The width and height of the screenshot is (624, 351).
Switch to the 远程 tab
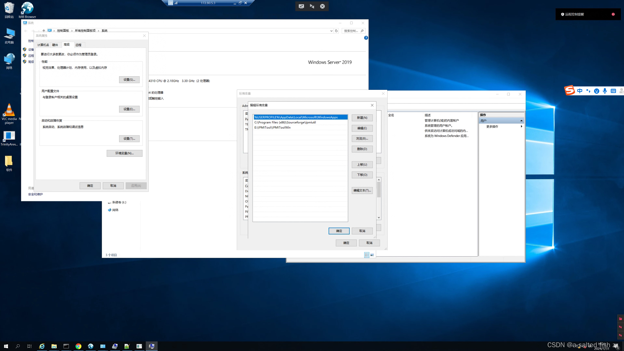tap(78, 45)
